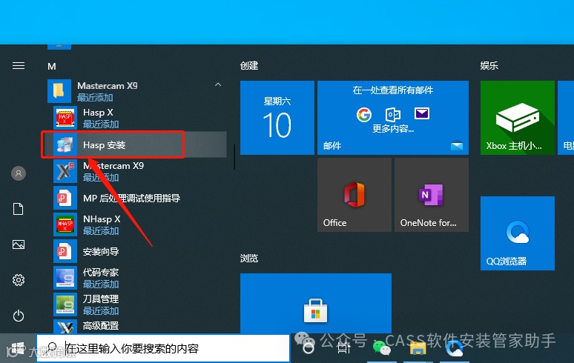Open the Office tile
The width and height of the screenshot is (574, 363).
coord(354,195)
